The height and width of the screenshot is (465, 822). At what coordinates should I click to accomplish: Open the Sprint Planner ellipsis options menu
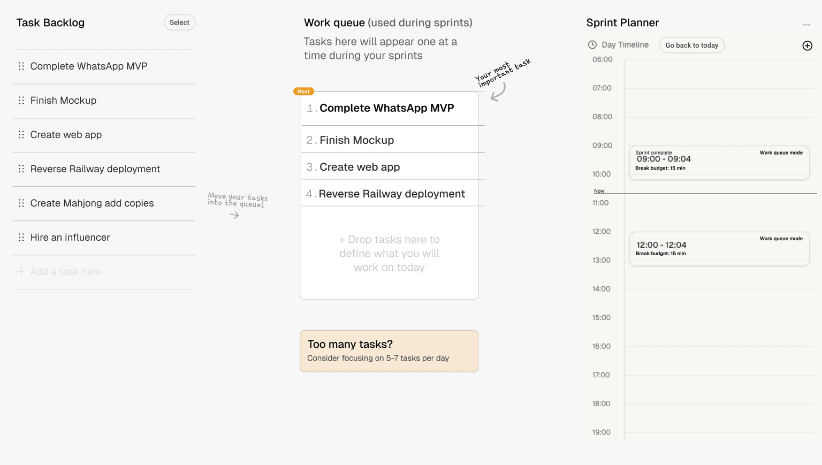click(x=806, y=24)
